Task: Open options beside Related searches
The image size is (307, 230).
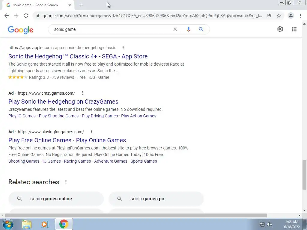Action: [66, 182]
